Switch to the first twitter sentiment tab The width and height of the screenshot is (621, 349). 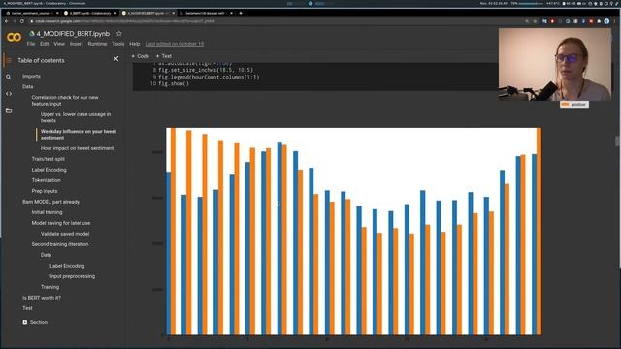pyautogui.click(x=32, y=13)
